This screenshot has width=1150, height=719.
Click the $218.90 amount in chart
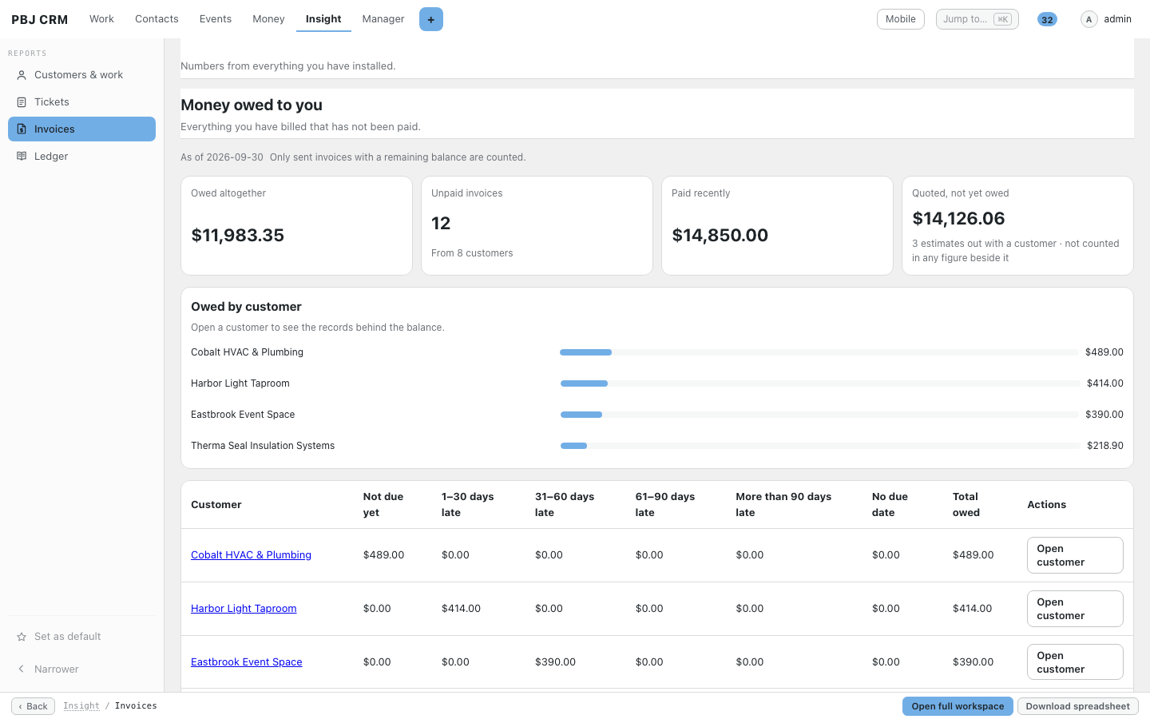(x=1105, y=446)
